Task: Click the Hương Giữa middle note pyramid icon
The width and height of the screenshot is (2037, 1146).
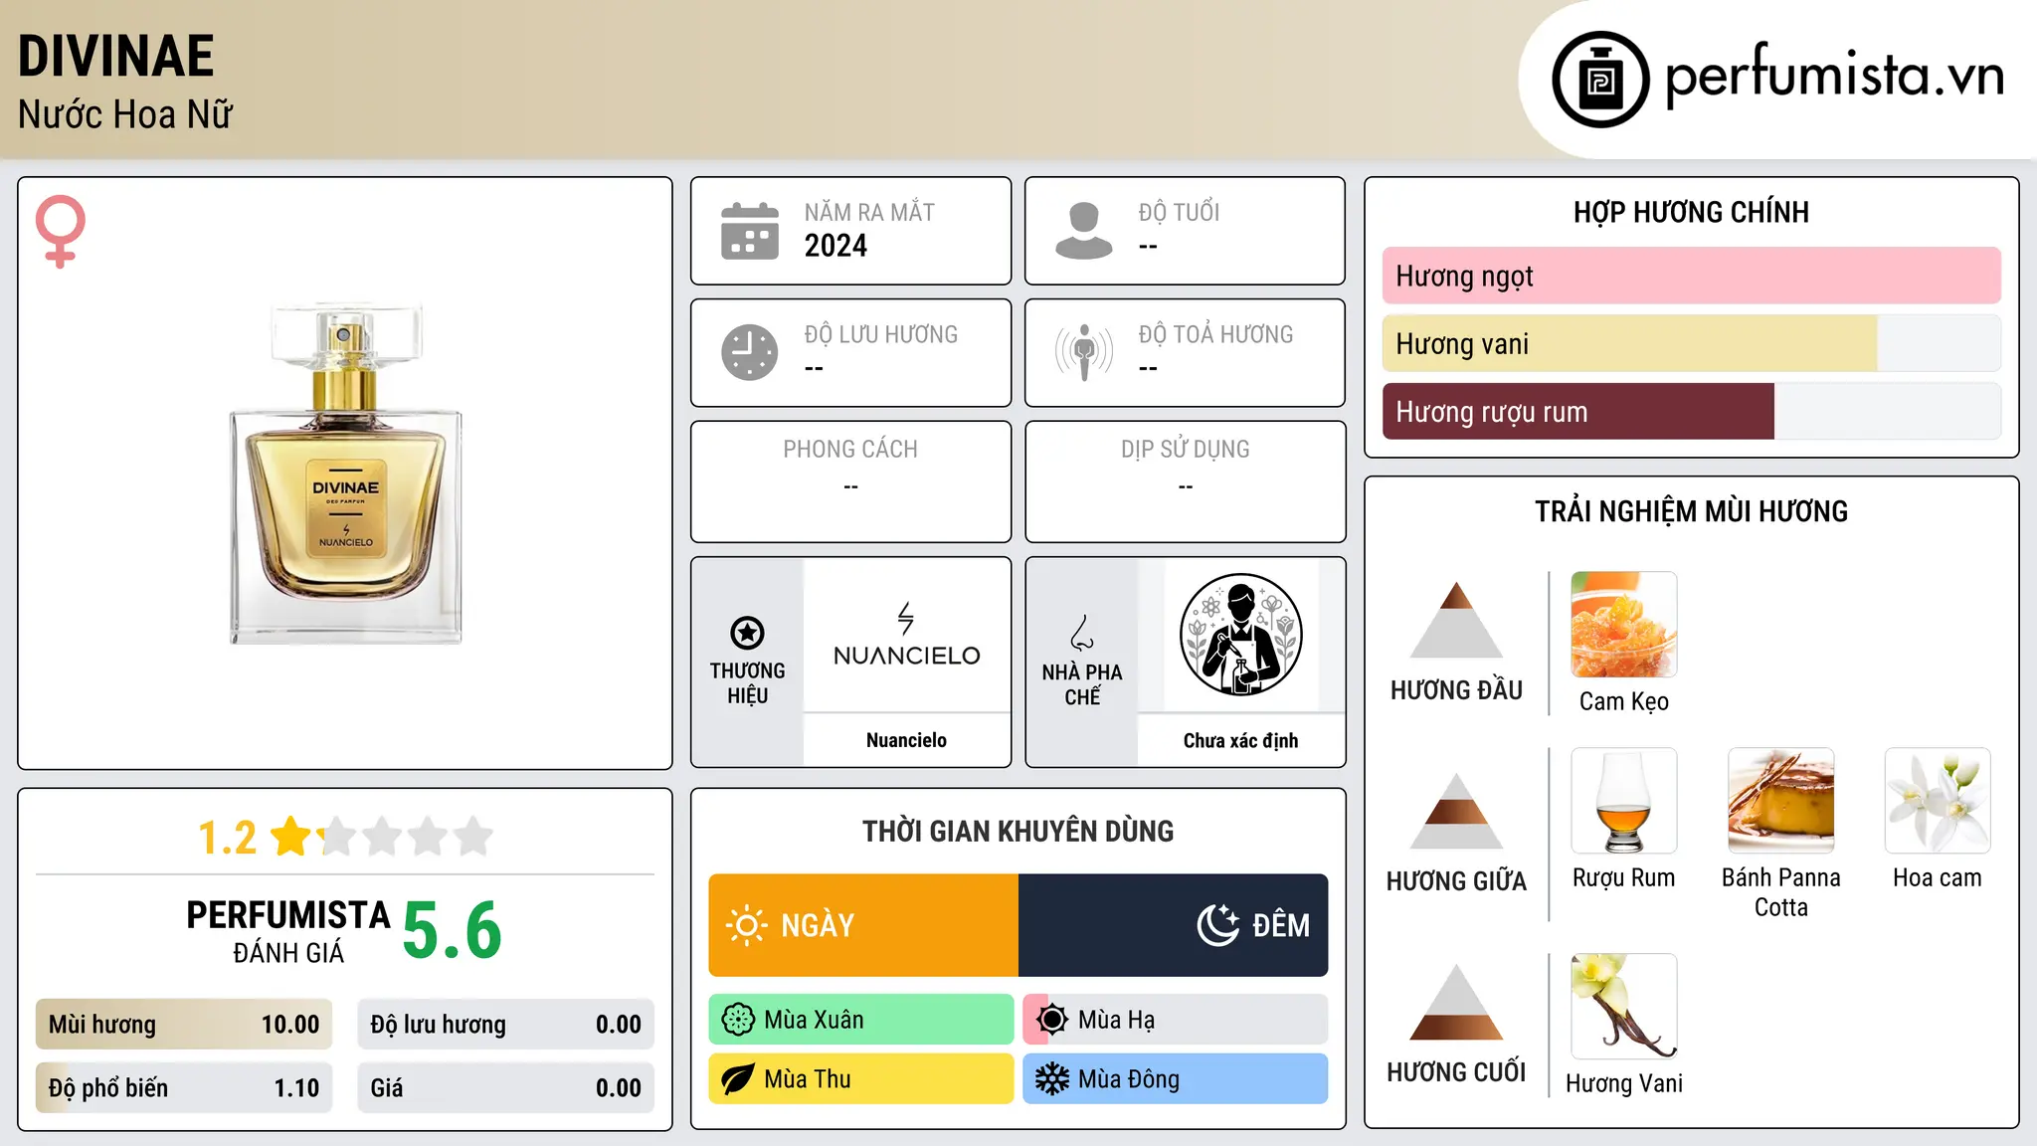Action: (1456, 811)
